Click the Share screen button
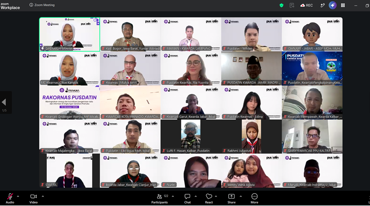The width and height of the screenshot is (370, 206). 232,198
